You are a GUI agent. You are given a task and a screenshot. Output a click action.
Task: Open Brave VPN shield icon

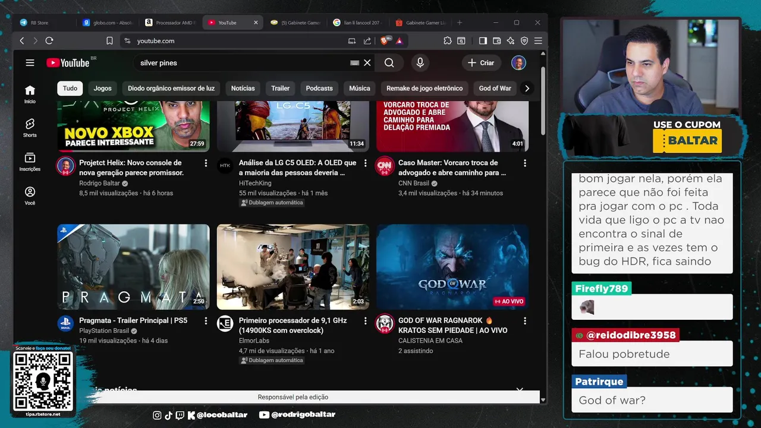[x=524, y=40]
